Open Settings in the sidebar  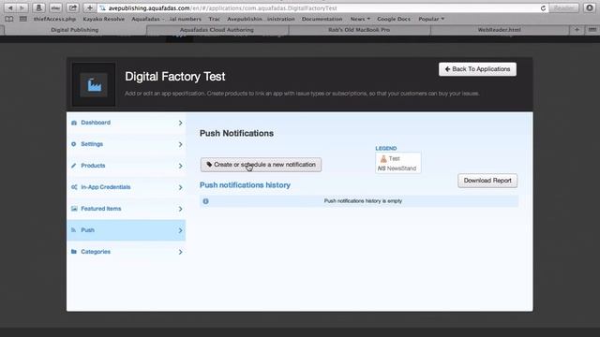tap(126, 144)
